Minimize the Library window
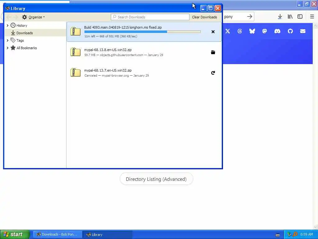This screenshot has width=318, height=239. 203,8
